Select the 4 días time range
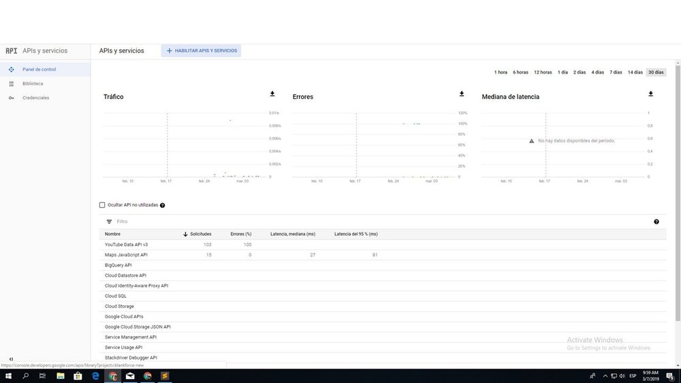Screen dimensions: 681x383 [x=597, y=72]
